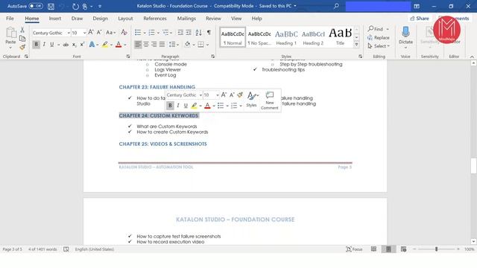Viewport: 477px width, 268px height.
Task: Open the ribbon font name dropdown
Action: (69, 33)
